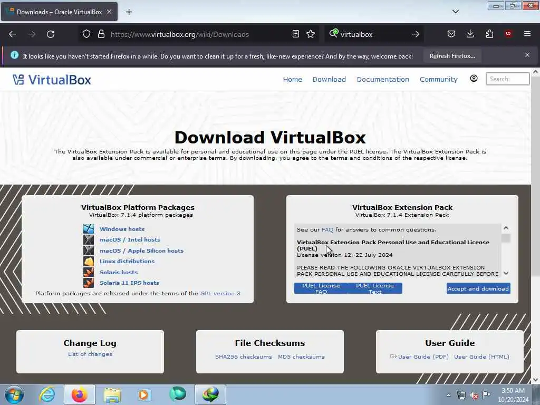Viewport: 540px width, 405px height.
Task: Open the Home navigation item
Action: tap(292, 79)
